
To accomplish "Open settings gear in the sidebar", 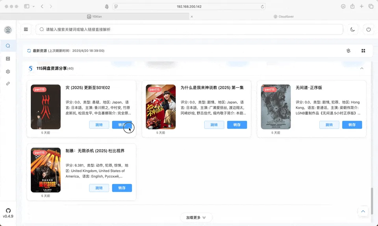I will click(x=8, y=72).
